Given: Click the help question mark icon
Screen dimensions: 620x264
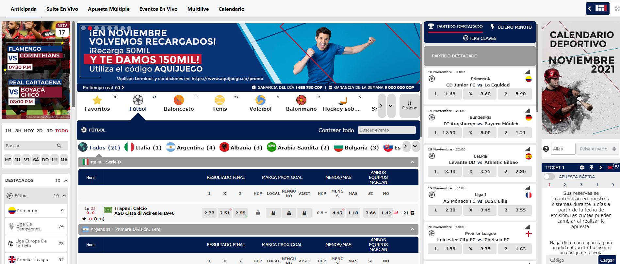Looking at the screenshot, I should click(546, 149).
